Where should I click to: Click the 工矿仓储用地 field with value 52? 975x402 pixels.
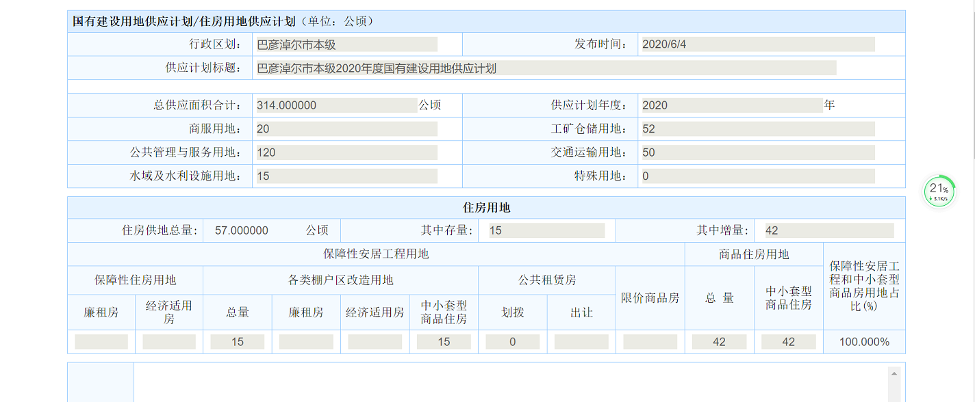click(757, 129)
